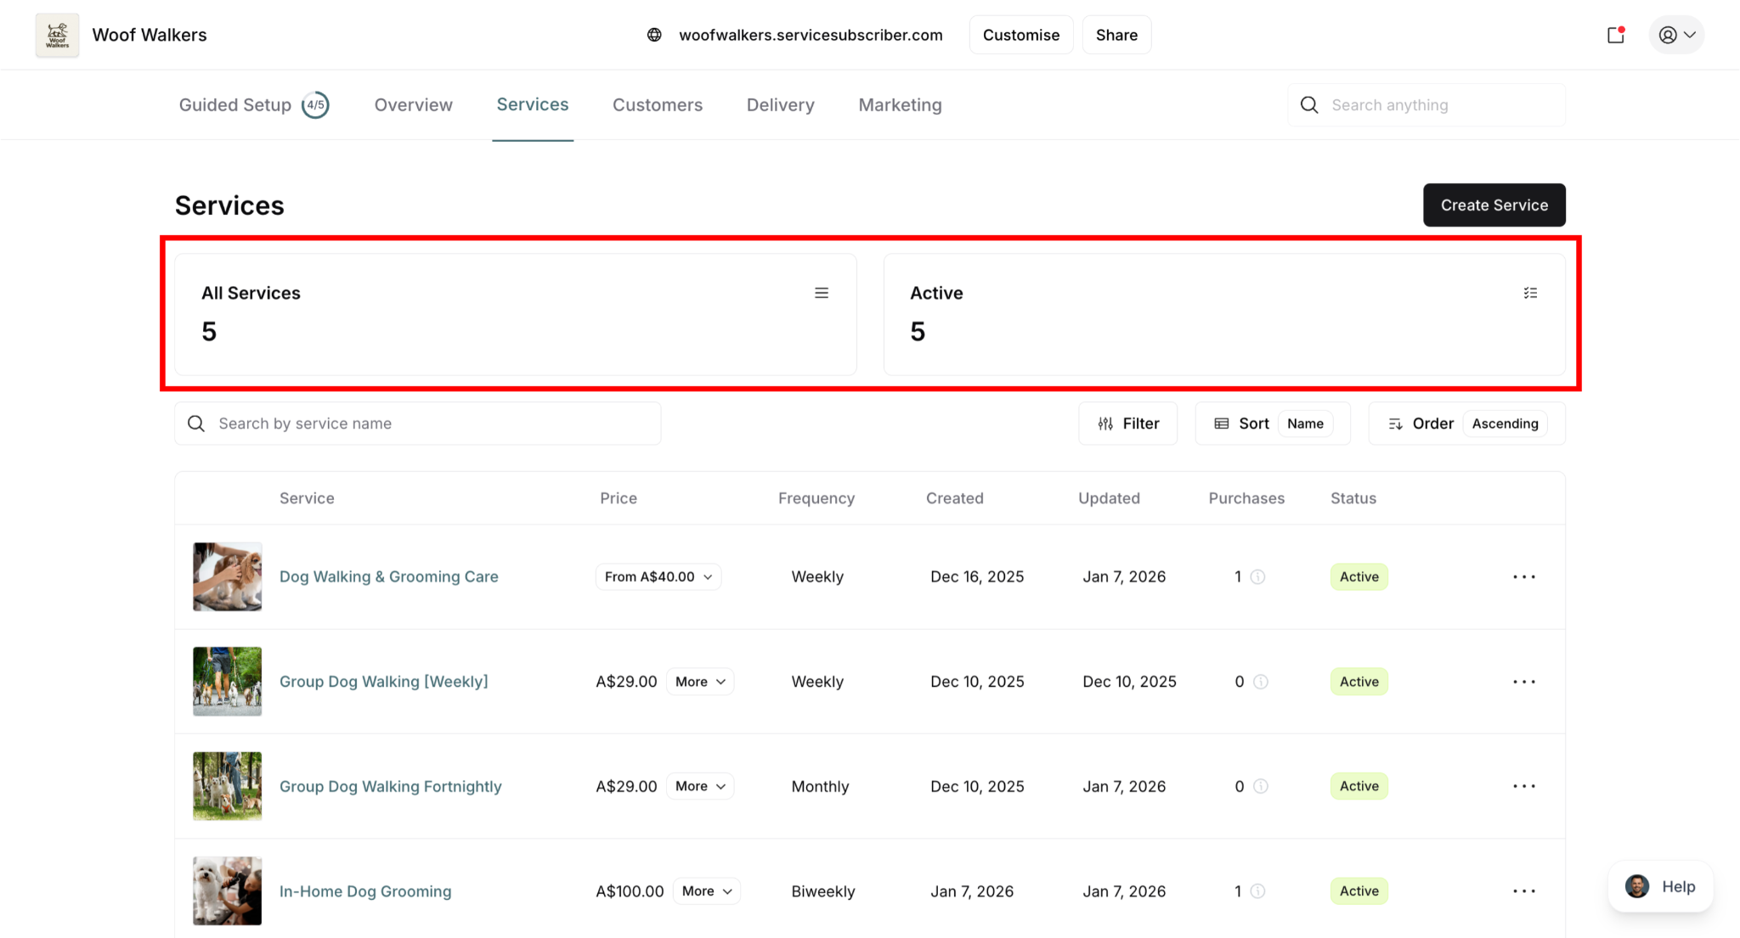Open Dog Walking & Grooming Care service link
The width and height of the screenshot is (1740, 938).
coord(388,577)
